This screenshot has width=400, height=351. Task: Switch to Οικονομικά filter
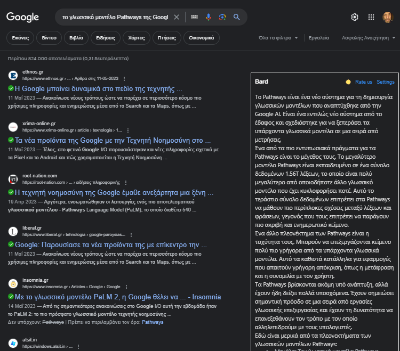pyautogui.click(x=202, y=38)
